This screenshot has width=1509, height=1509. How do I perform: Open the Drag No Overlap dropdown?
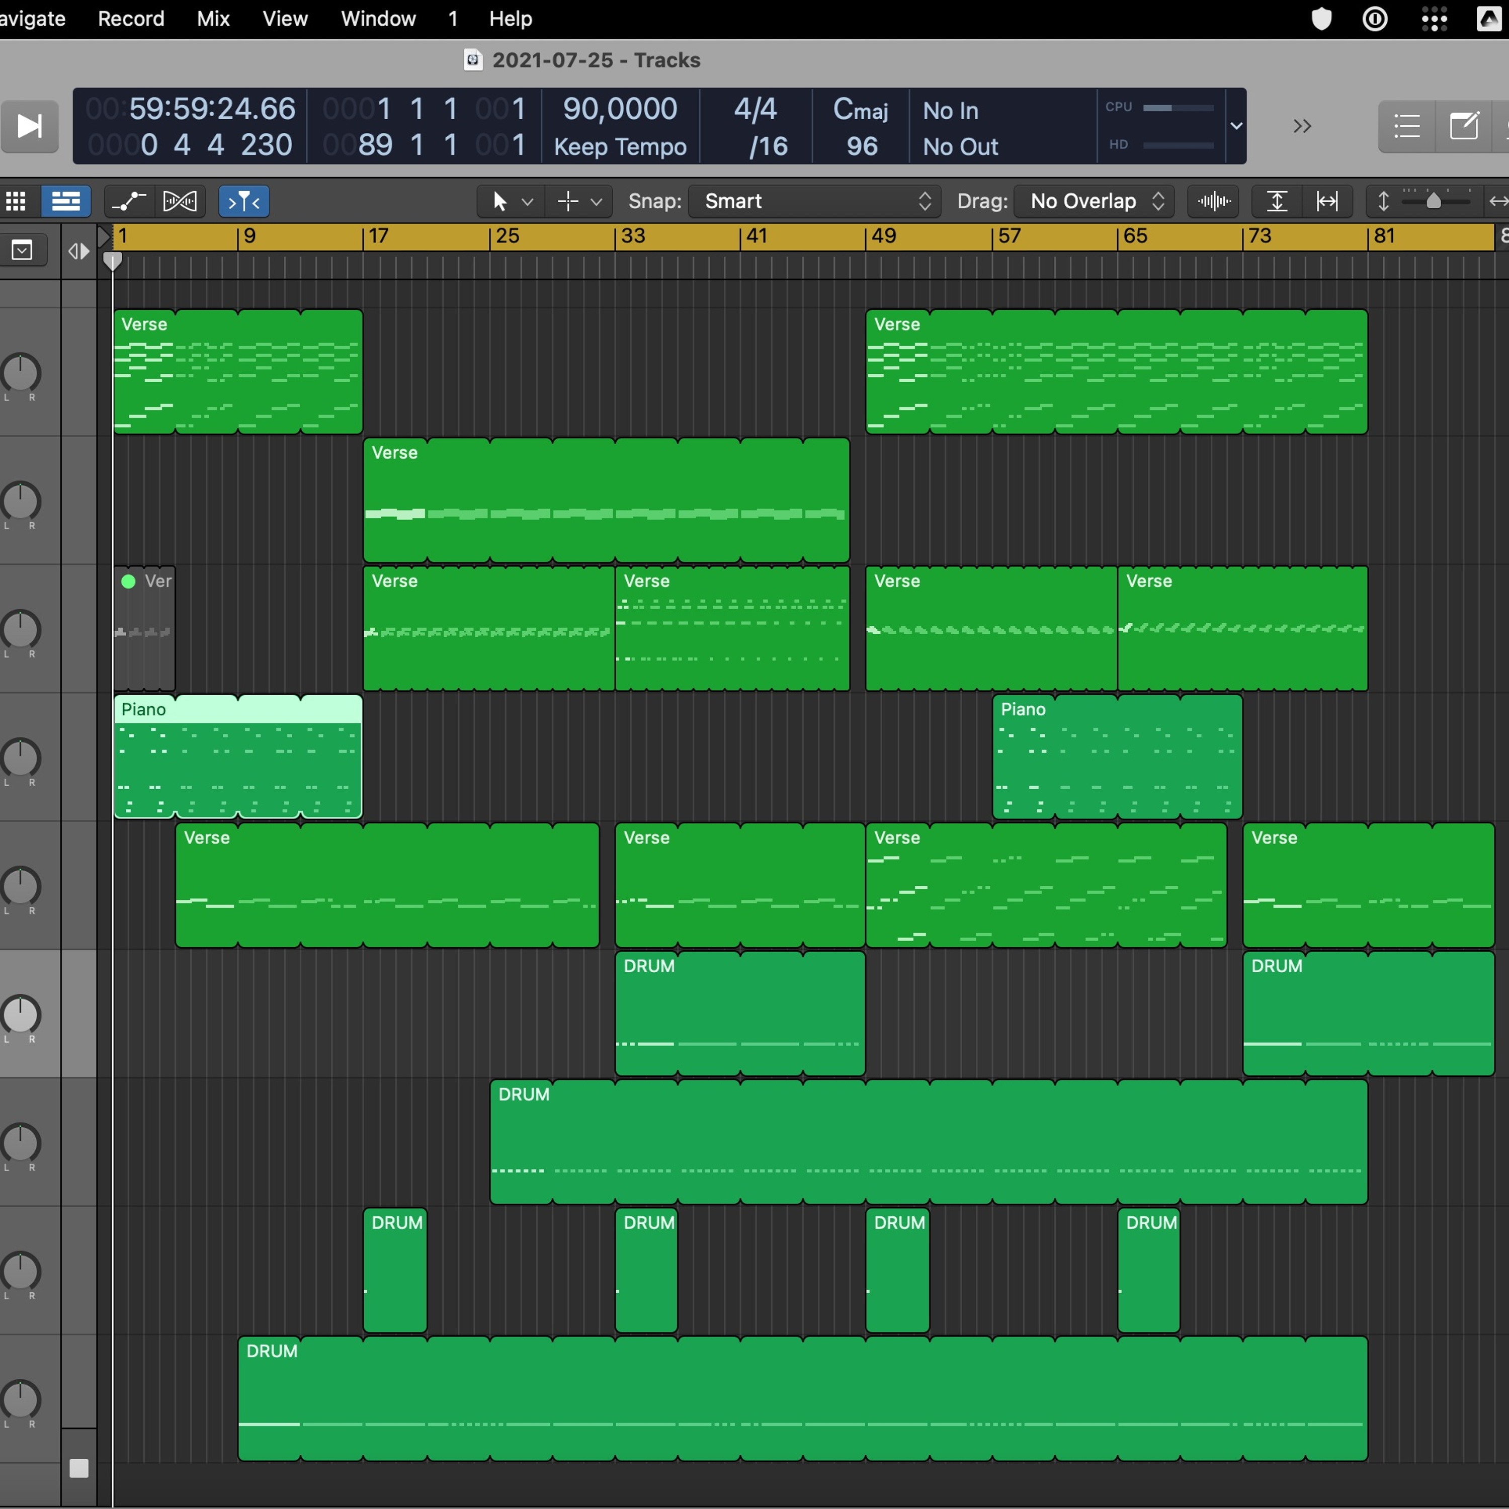click(x=1095, y=202)
